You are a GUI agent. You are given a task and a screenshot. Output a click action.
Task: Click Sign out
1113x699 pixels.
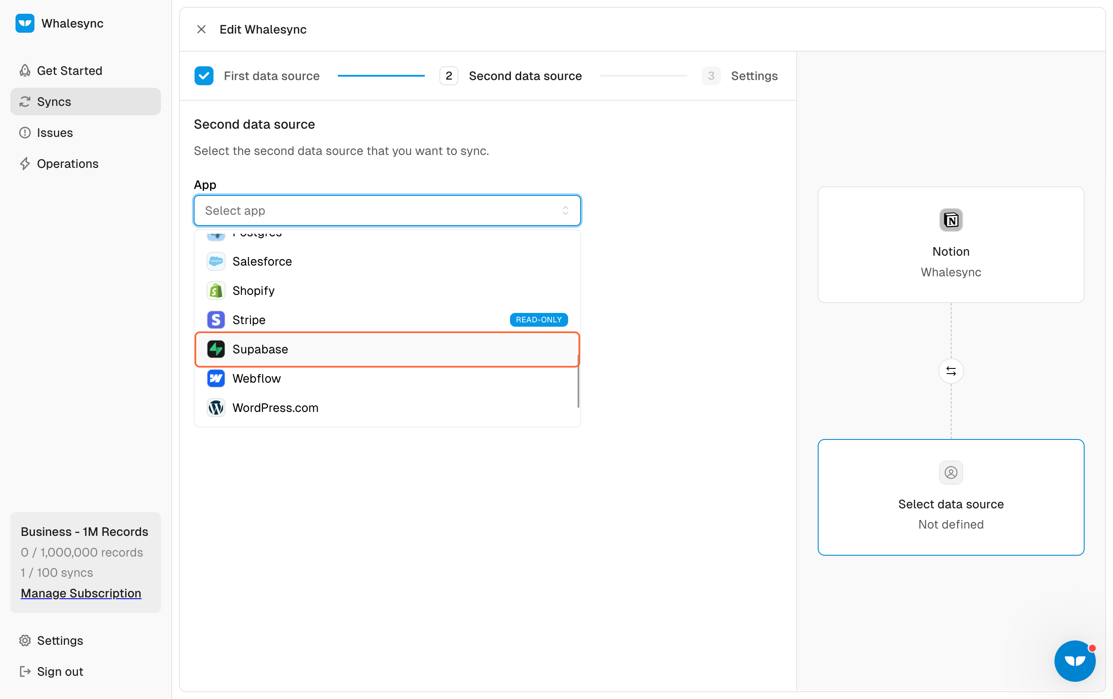(x=60, y=671)
